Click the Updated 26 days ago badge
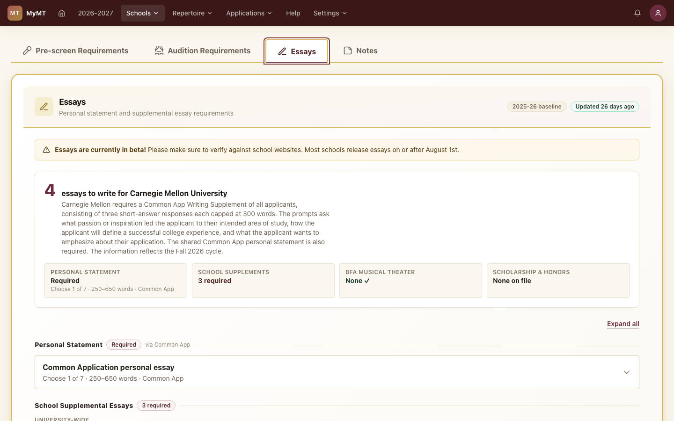The width and height of the screenshot is (674, 421). point(605,107)
